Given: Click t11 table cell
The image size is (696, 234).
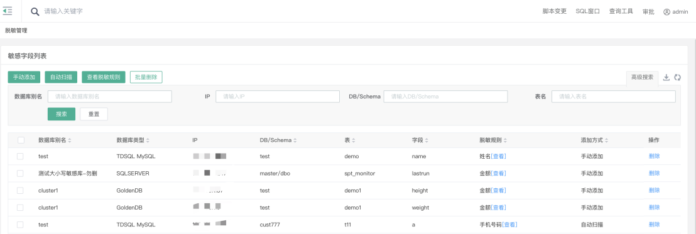Looking at the screenshot, I should 347,225.
